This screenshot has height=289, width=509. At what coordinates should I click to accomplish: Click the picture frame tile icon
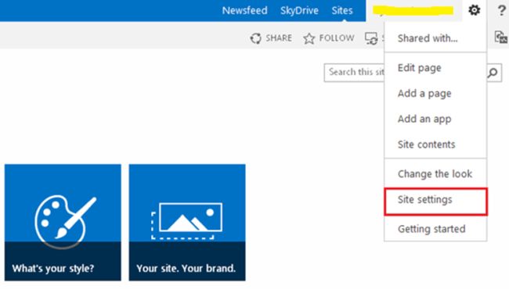tap(187, 221)
